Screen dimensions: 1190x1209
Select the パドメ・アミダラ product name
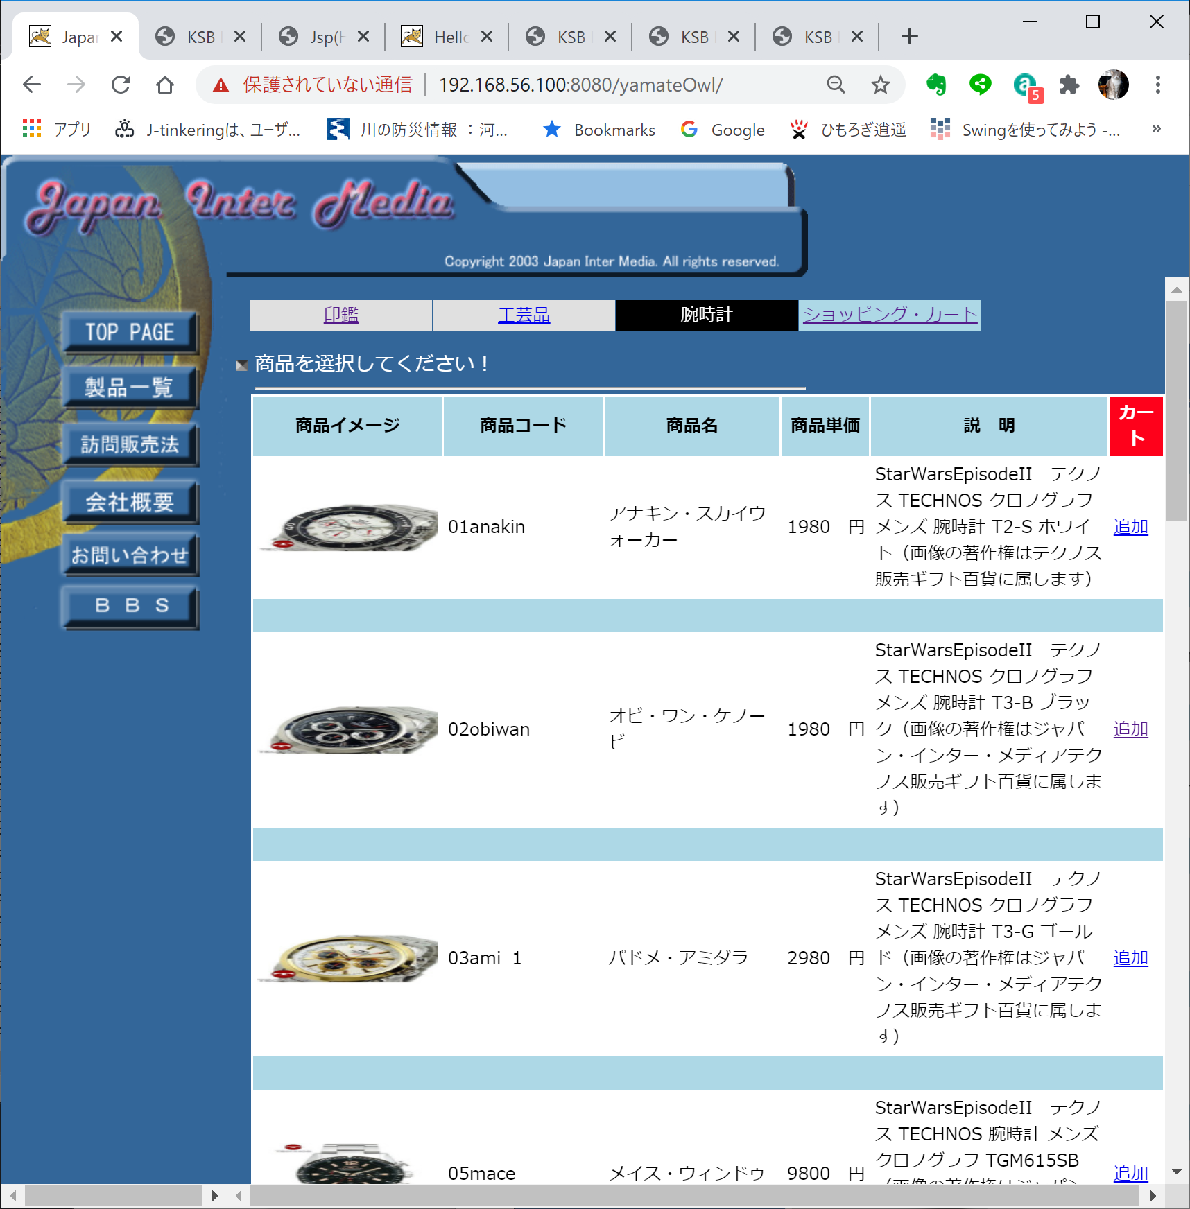678,958
